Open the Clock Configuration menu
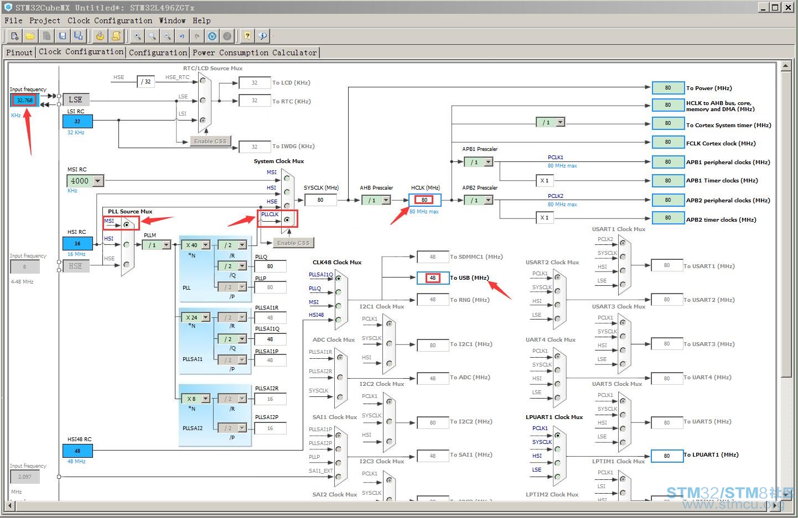This screenshot has width=798, height=518. (x=110, y=20)
